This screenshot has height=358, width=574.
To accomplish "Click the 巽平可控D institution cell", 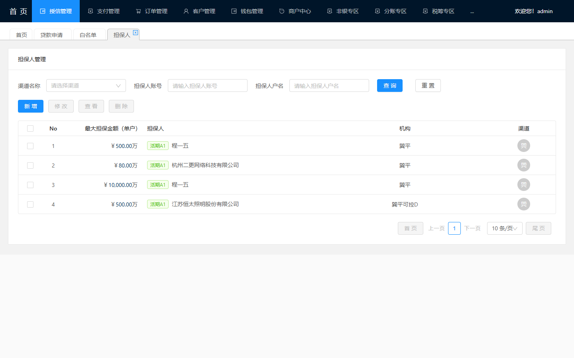I will [405, 204].
